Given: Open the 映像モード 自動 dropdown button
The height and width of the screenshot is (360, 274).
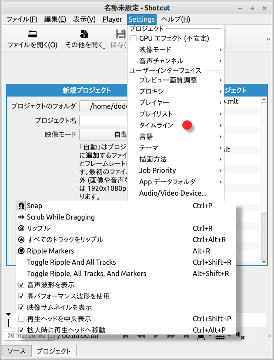Looking at the screenshot, I should 104,134.
